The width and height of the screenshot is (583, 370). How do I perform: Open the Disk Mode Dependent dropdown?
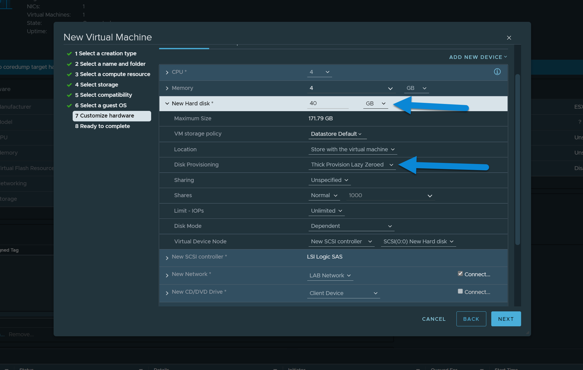pyautogui.click(x=351, y=226)
